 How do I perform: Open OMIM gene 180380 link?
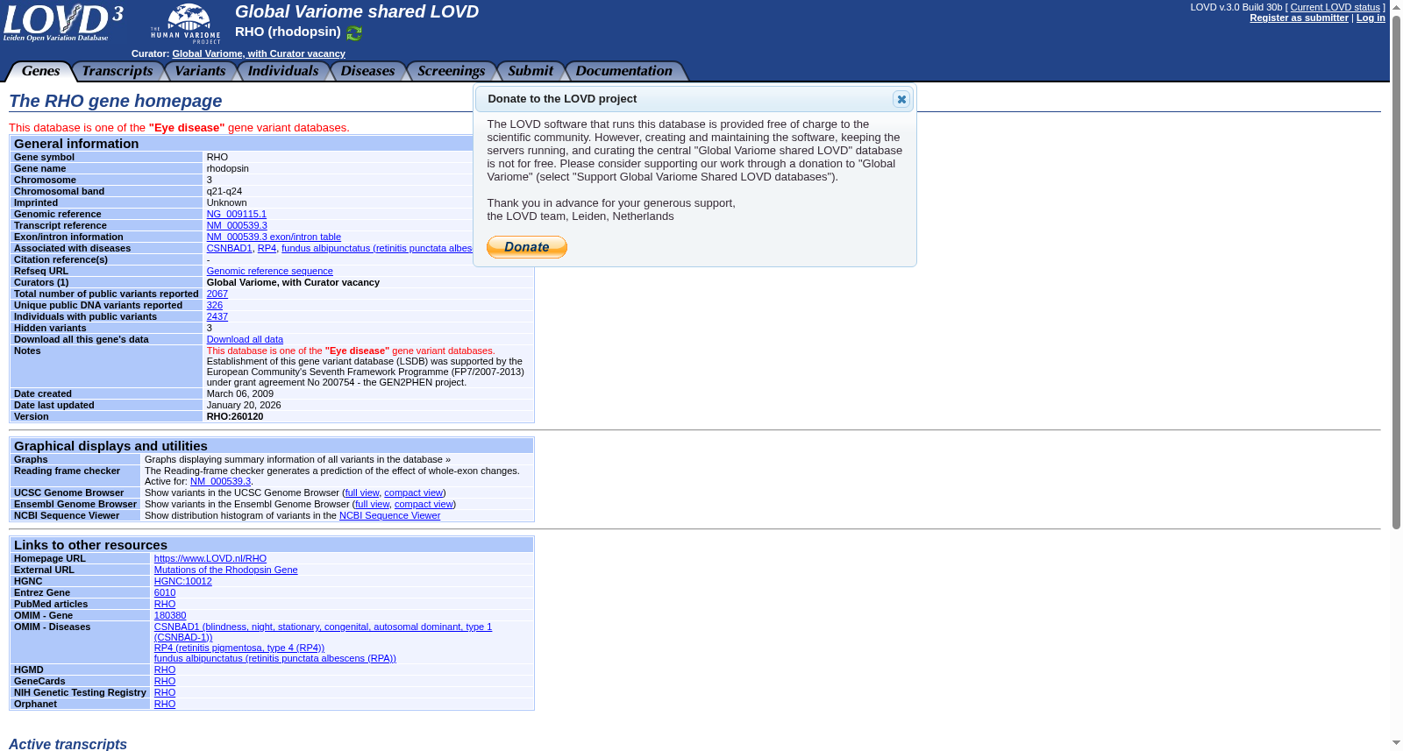tap(170, 615)
